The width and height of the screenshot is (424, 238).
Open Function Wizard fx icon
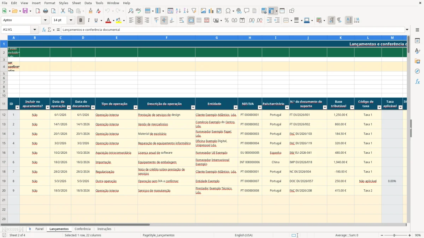tap(44, 30)
